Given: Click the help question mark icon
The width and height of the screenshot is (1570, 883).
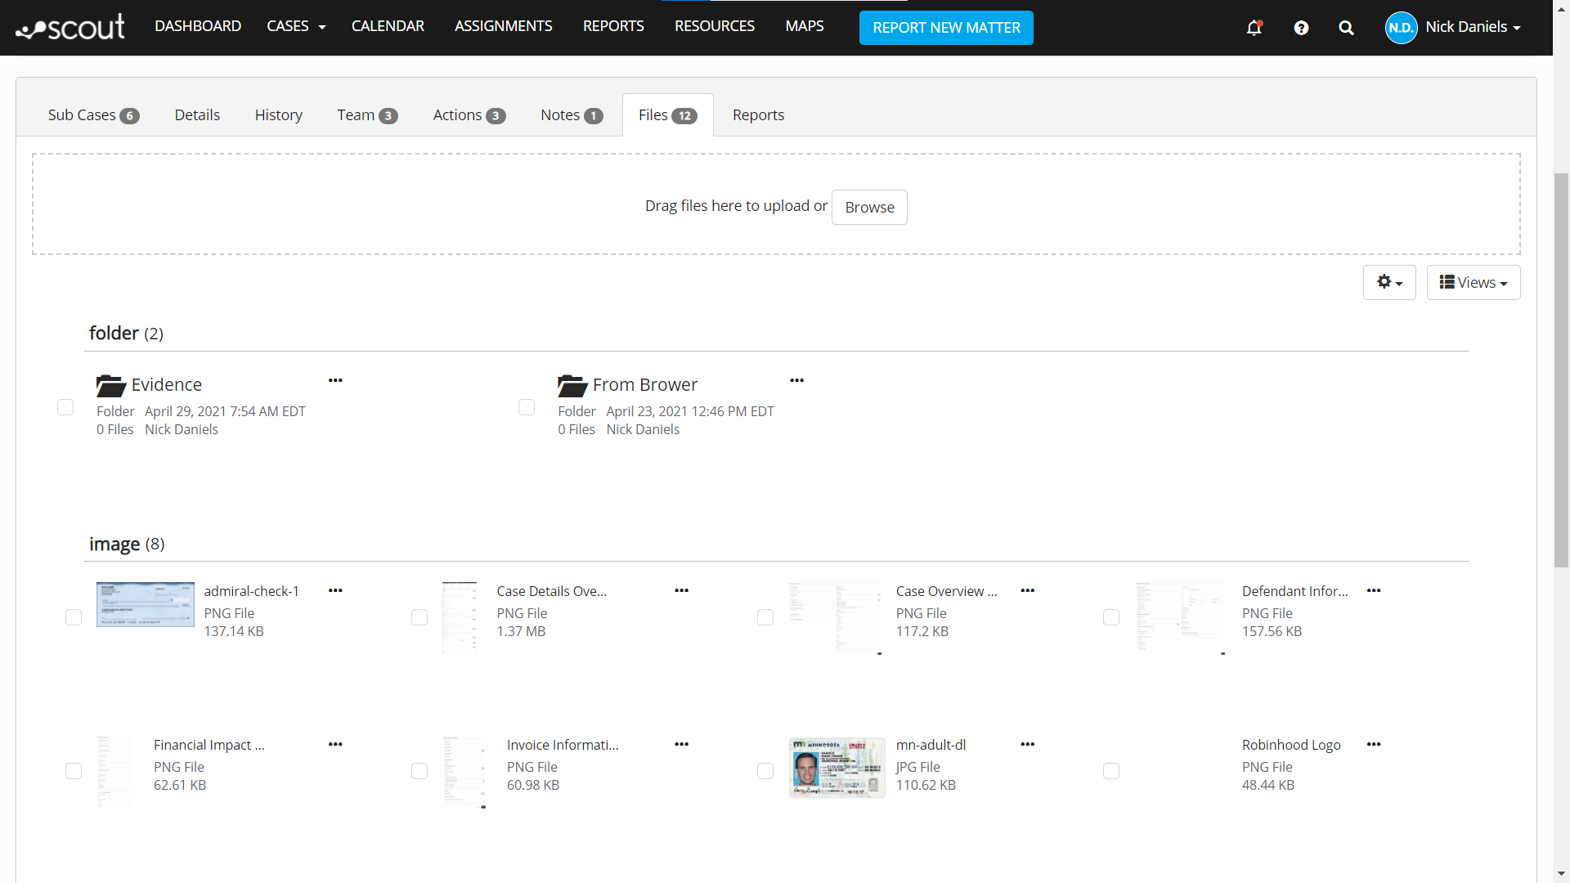Looking at the screenshot, I should [x=1300, y=28].
